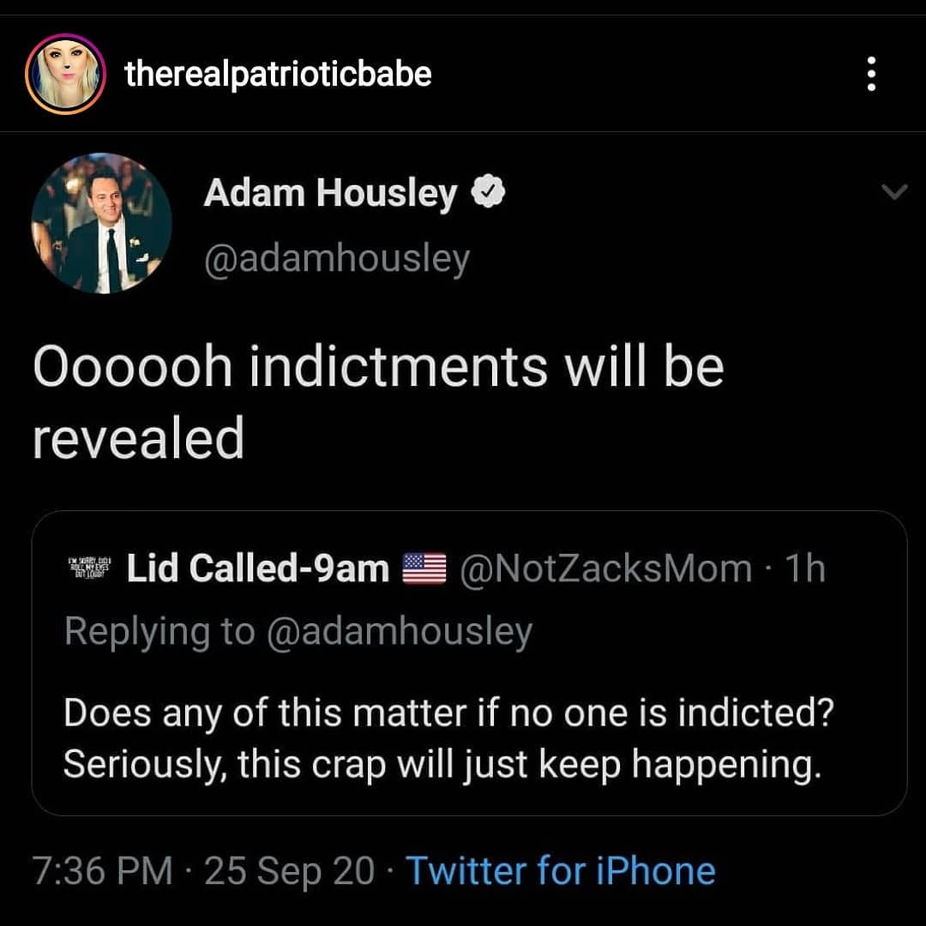This screenshot has height=926, width=926.
Task: Click the "this crap will just keep happening" line
Action: pyautogui.click(x=442, y=764)
